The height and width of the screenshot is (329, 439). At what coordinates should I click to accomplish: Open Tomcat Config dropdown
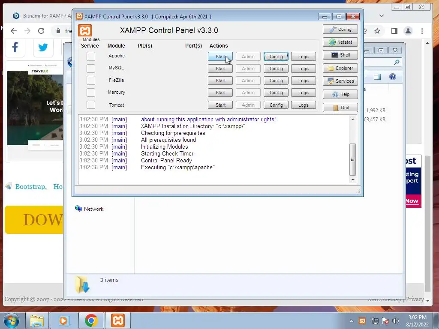(276, 105)
